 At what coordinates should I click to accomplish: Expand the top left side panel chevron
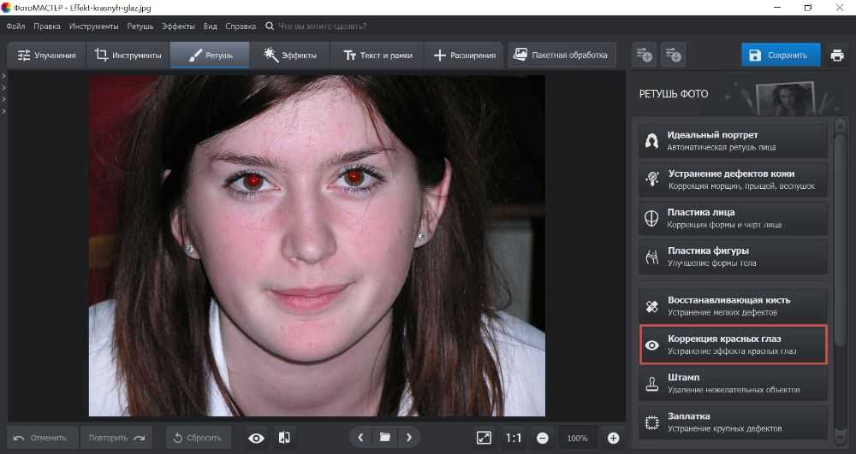click(x=3, y=76)
